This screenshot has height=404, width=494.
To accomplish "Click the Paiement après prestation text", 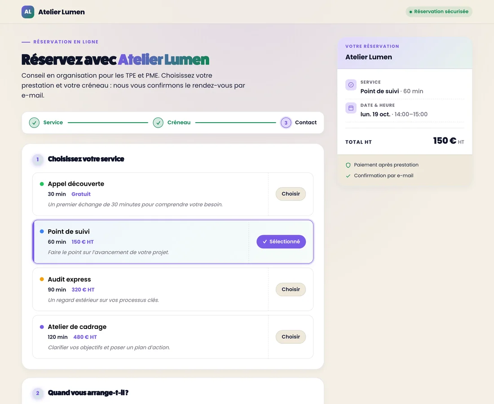I will [386, 165].
